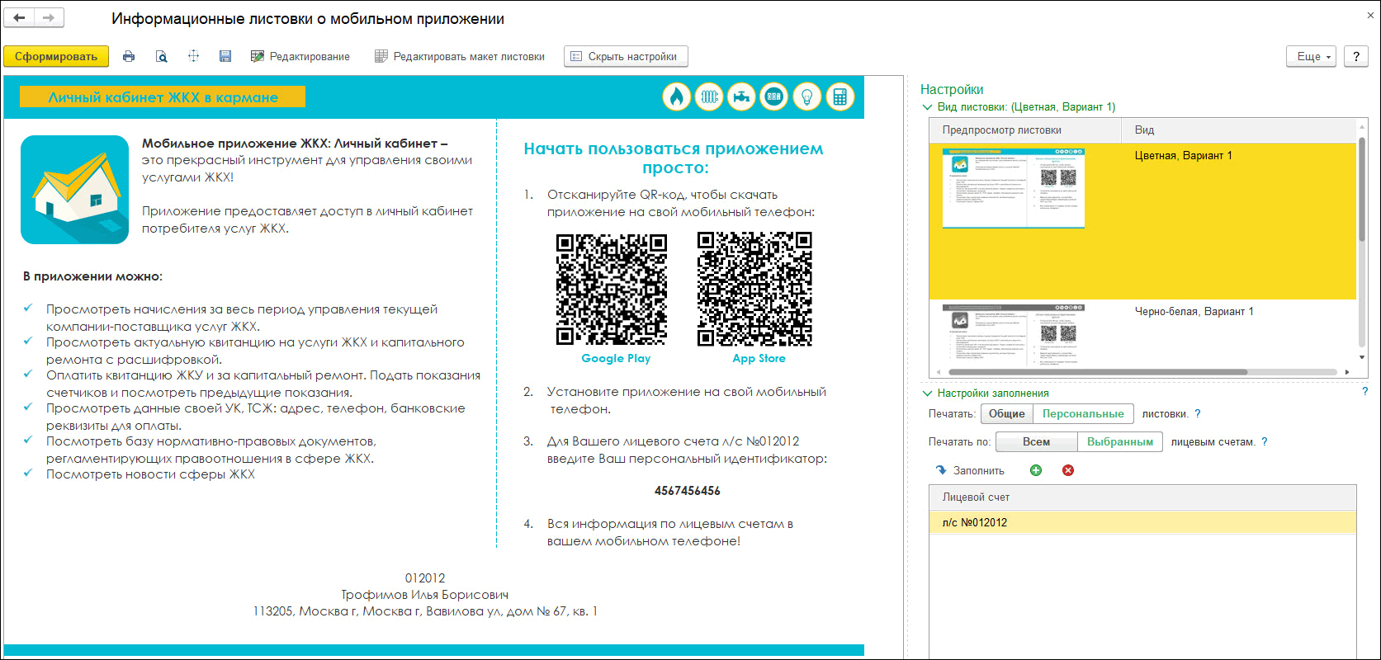
Task: Toggle Редактирование mode
Action: (300, 56)
